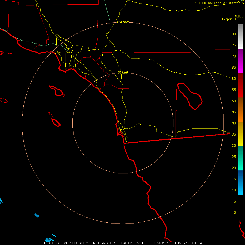
Task: Pick the orange-brown segment of the color scale
Action: point(240,109)
